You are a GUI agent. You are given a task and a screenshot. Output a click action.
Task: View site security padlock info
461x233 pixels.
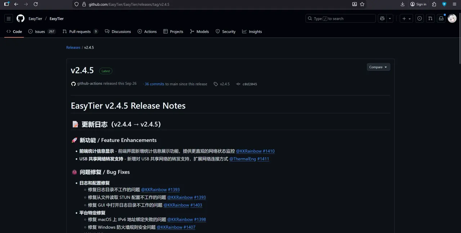pyautogui.click(x=84, y=4)
